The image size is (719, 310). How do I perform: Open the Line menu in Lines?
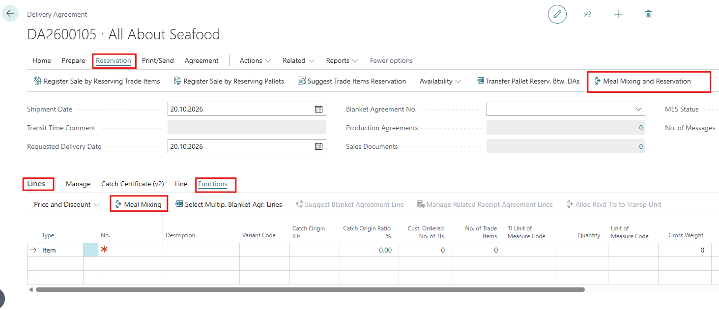pos(181,184)
